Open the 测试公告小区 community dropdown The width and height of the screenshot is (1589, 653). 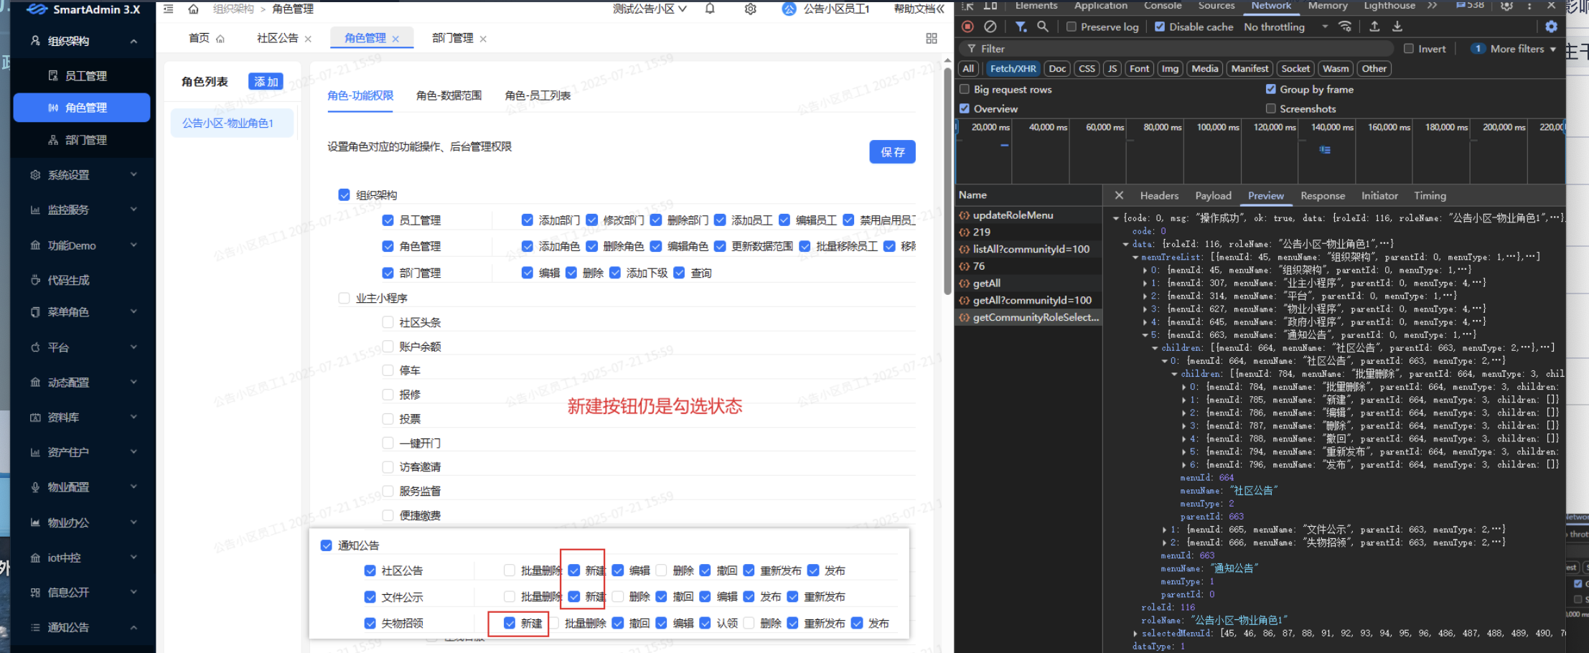tap(650, 9)
